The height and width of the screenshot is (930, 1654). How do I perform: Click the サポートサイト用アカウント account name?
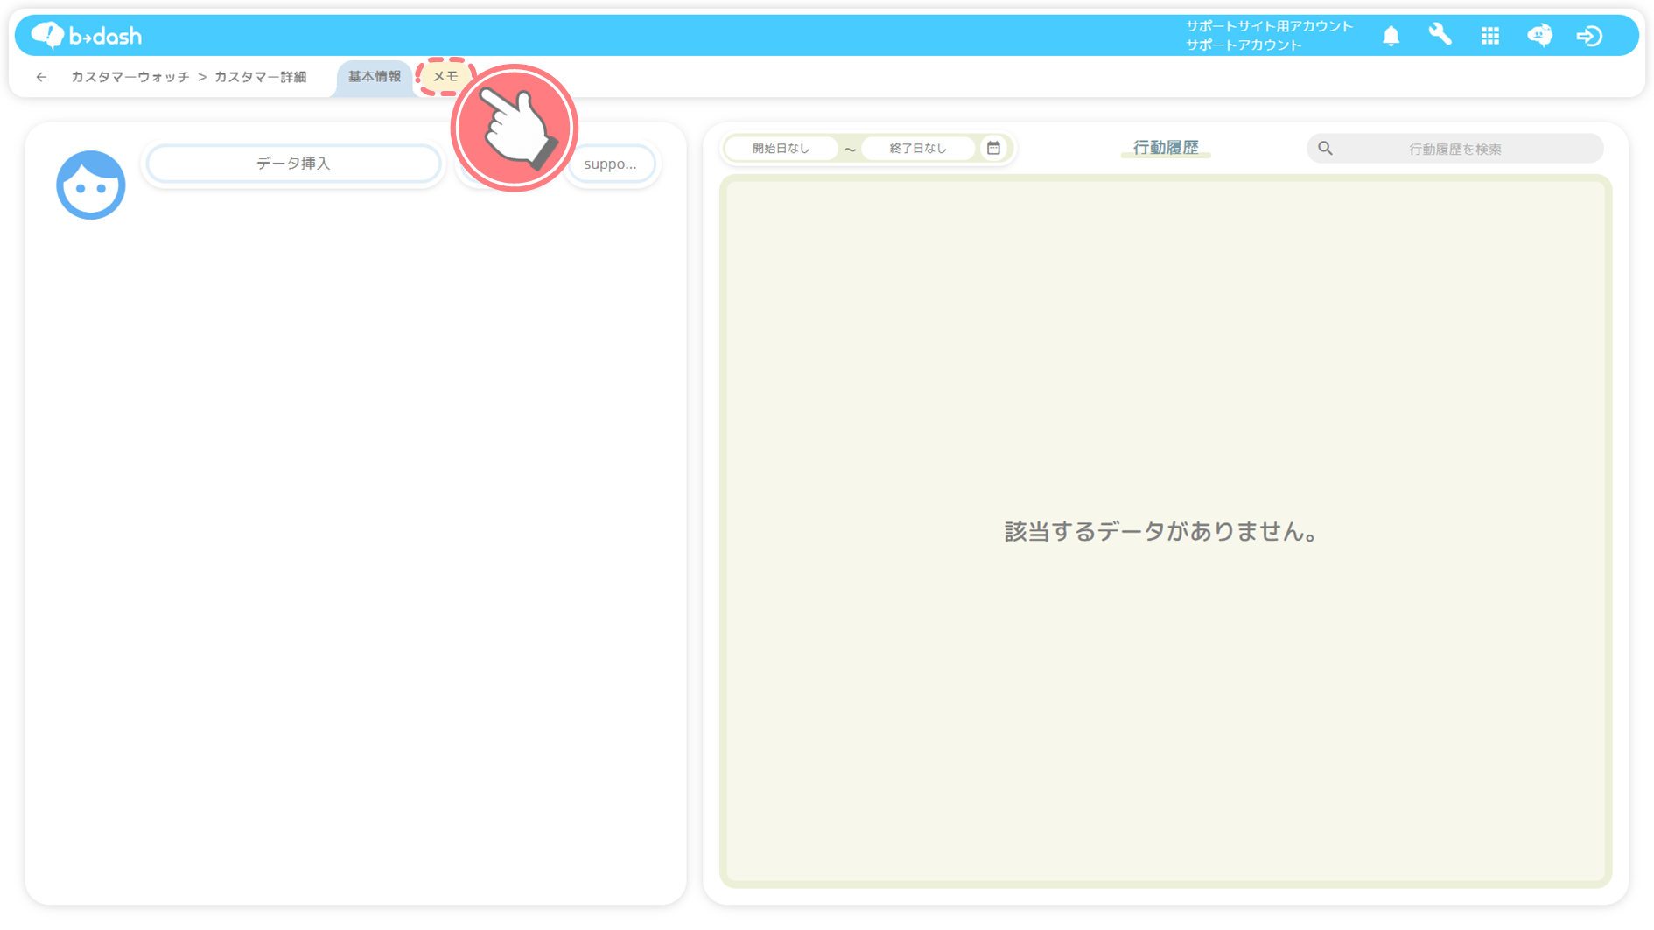1270,26
